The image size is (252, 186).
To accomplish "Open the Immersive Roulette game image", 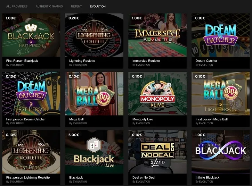I will [x=157, y=35].
